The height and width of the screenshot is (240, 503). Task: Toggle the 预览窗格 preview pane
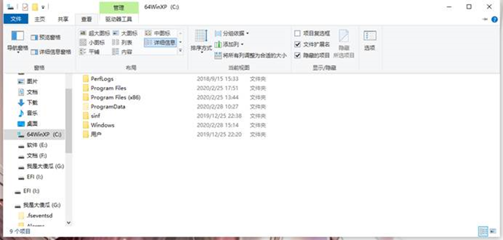click(45, 37)
